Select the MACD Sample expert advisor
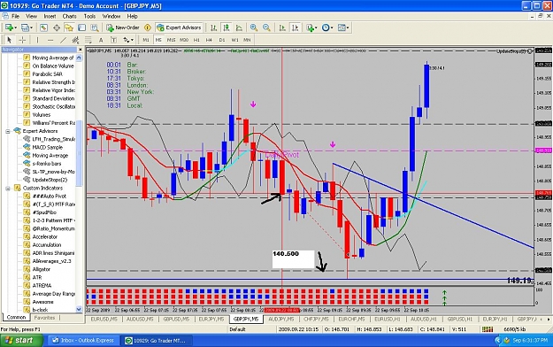The width and height of the screenshot is (553, 347). (x=47, y=147)
